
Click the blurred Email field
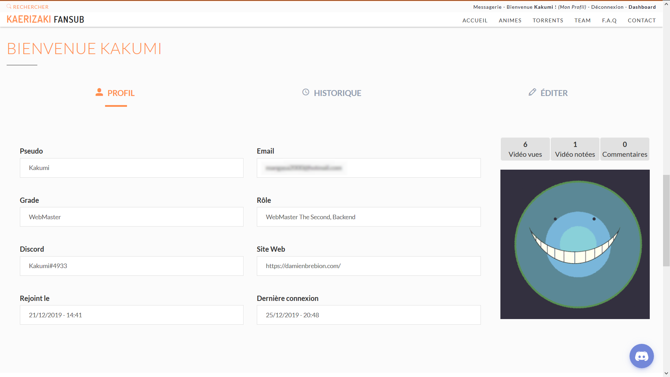point(368,168)
